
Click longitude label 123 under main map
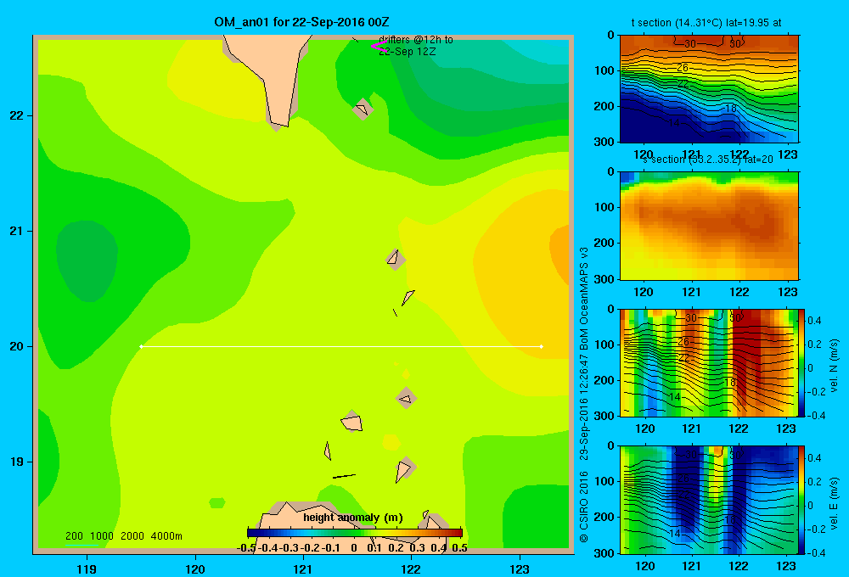pos(520,569)
